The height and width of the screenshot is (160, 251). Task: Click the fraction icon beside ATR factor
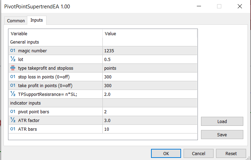pos(13,121)
